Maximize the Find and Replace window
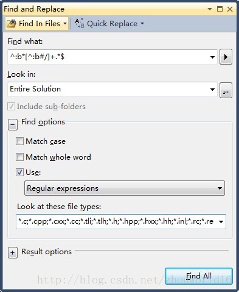 [220, 9]
